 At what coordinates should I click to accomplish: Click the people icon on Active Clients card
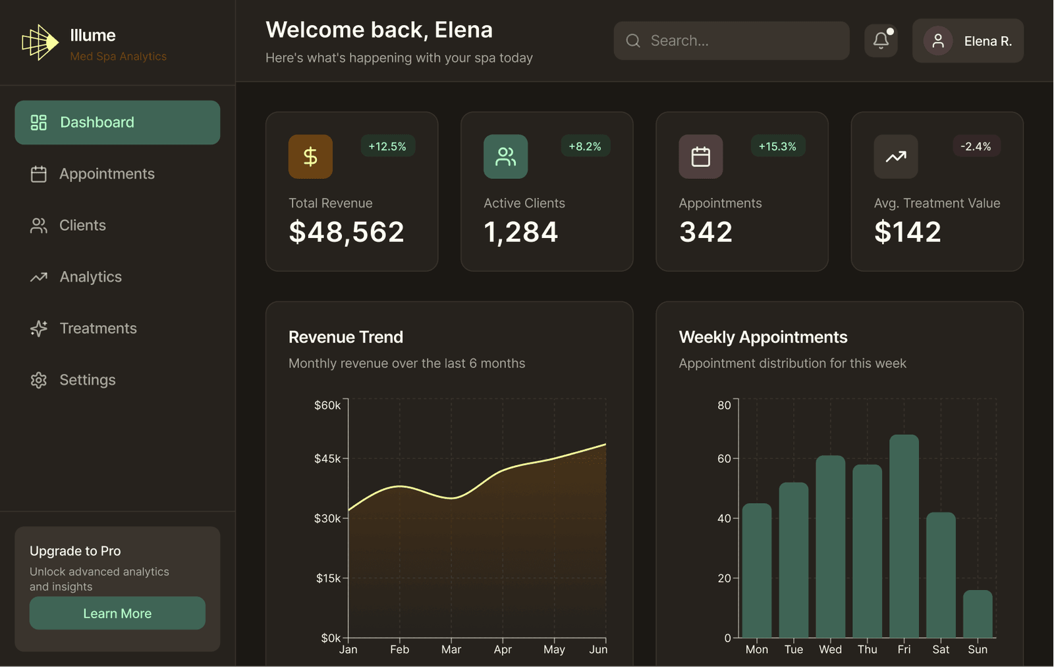pyautogui.click(x=505, y=157)
